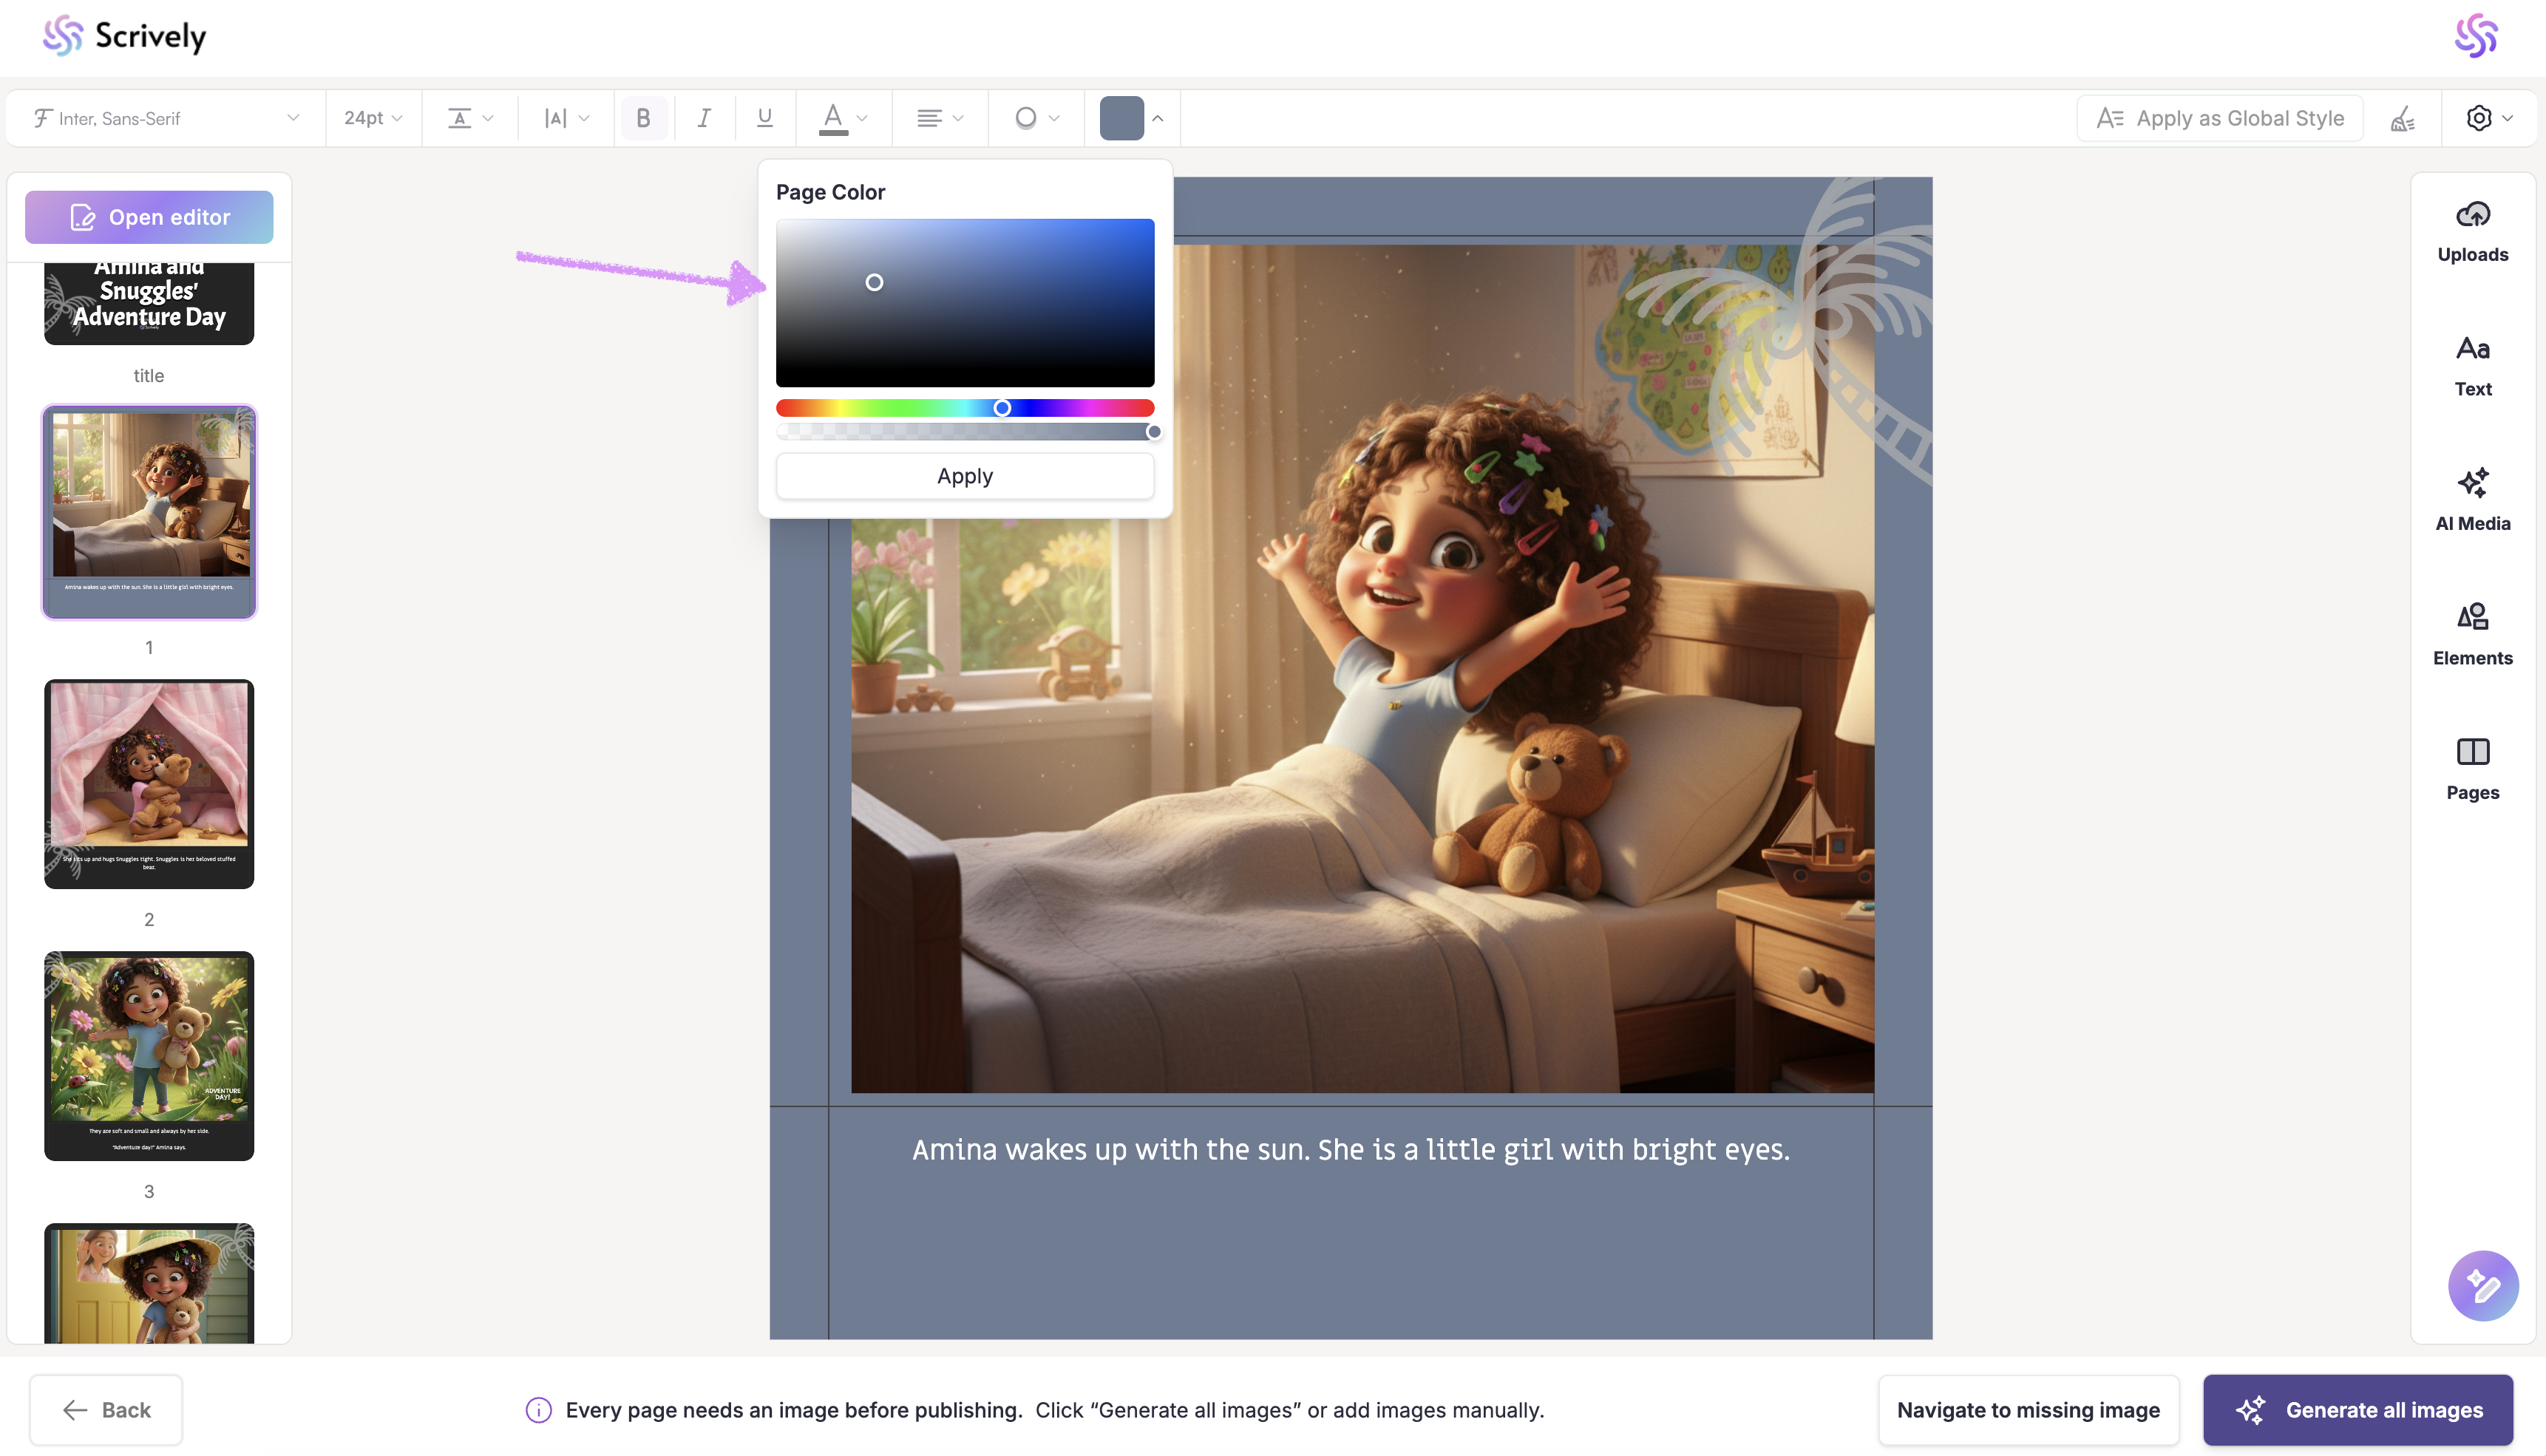This screenshot has width=2546, height=1456.
Task: Open the Pages panel
Action: point(2472,769)
